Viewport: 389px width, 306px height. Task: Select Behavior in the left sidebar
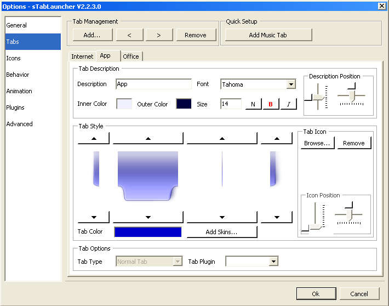click(18, 75)
